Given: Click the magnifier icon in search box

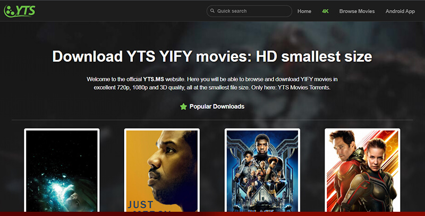Looking at the screenshot, I should coord(212,11).
